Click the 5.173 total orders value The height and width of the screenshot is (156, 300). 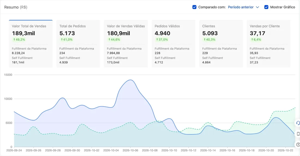pyautogui.click(x=67, y=33)
